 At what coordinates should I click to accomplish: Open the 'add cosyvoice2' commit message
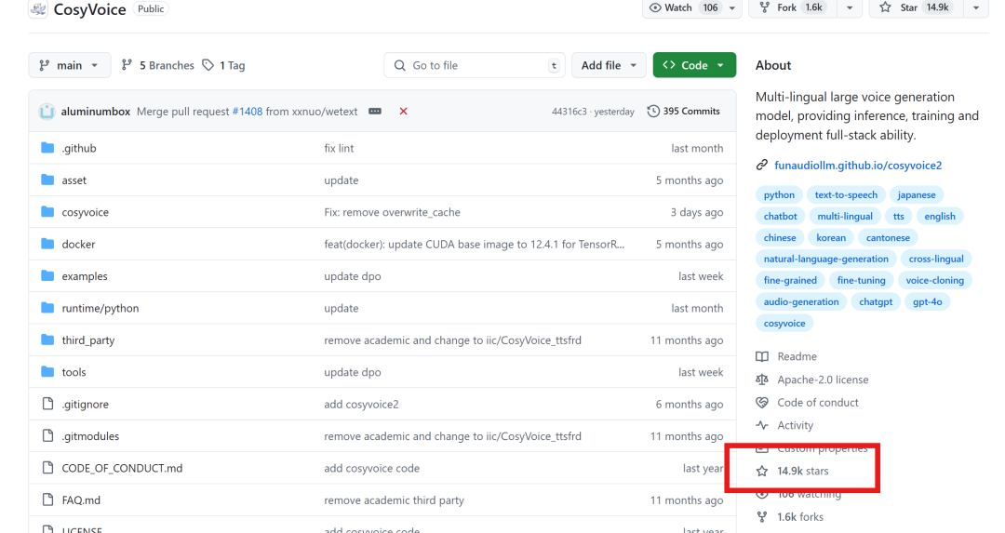tap(361, 405)
